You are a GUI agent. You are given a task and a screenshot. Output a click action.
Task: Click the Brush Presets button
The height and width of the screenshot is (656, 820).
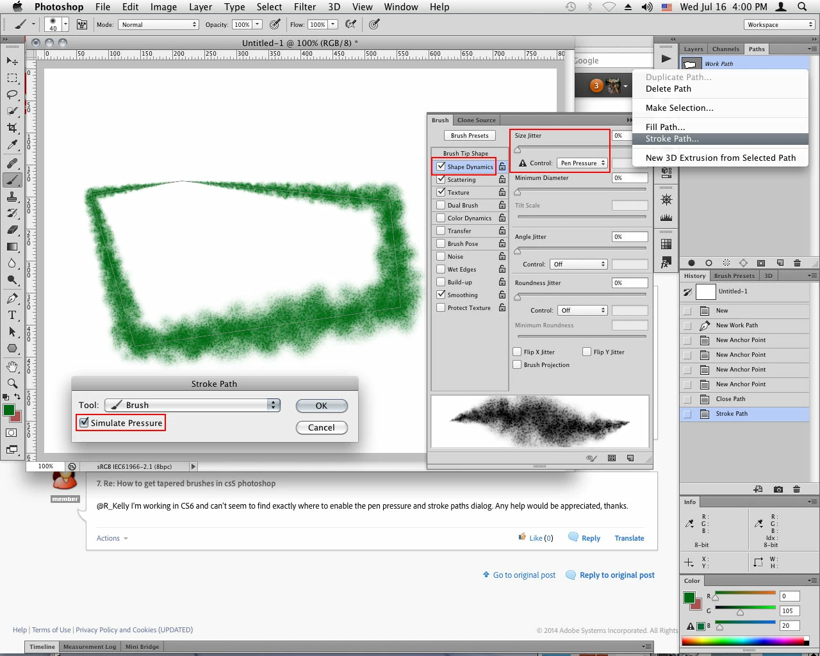tap(470, 135)
